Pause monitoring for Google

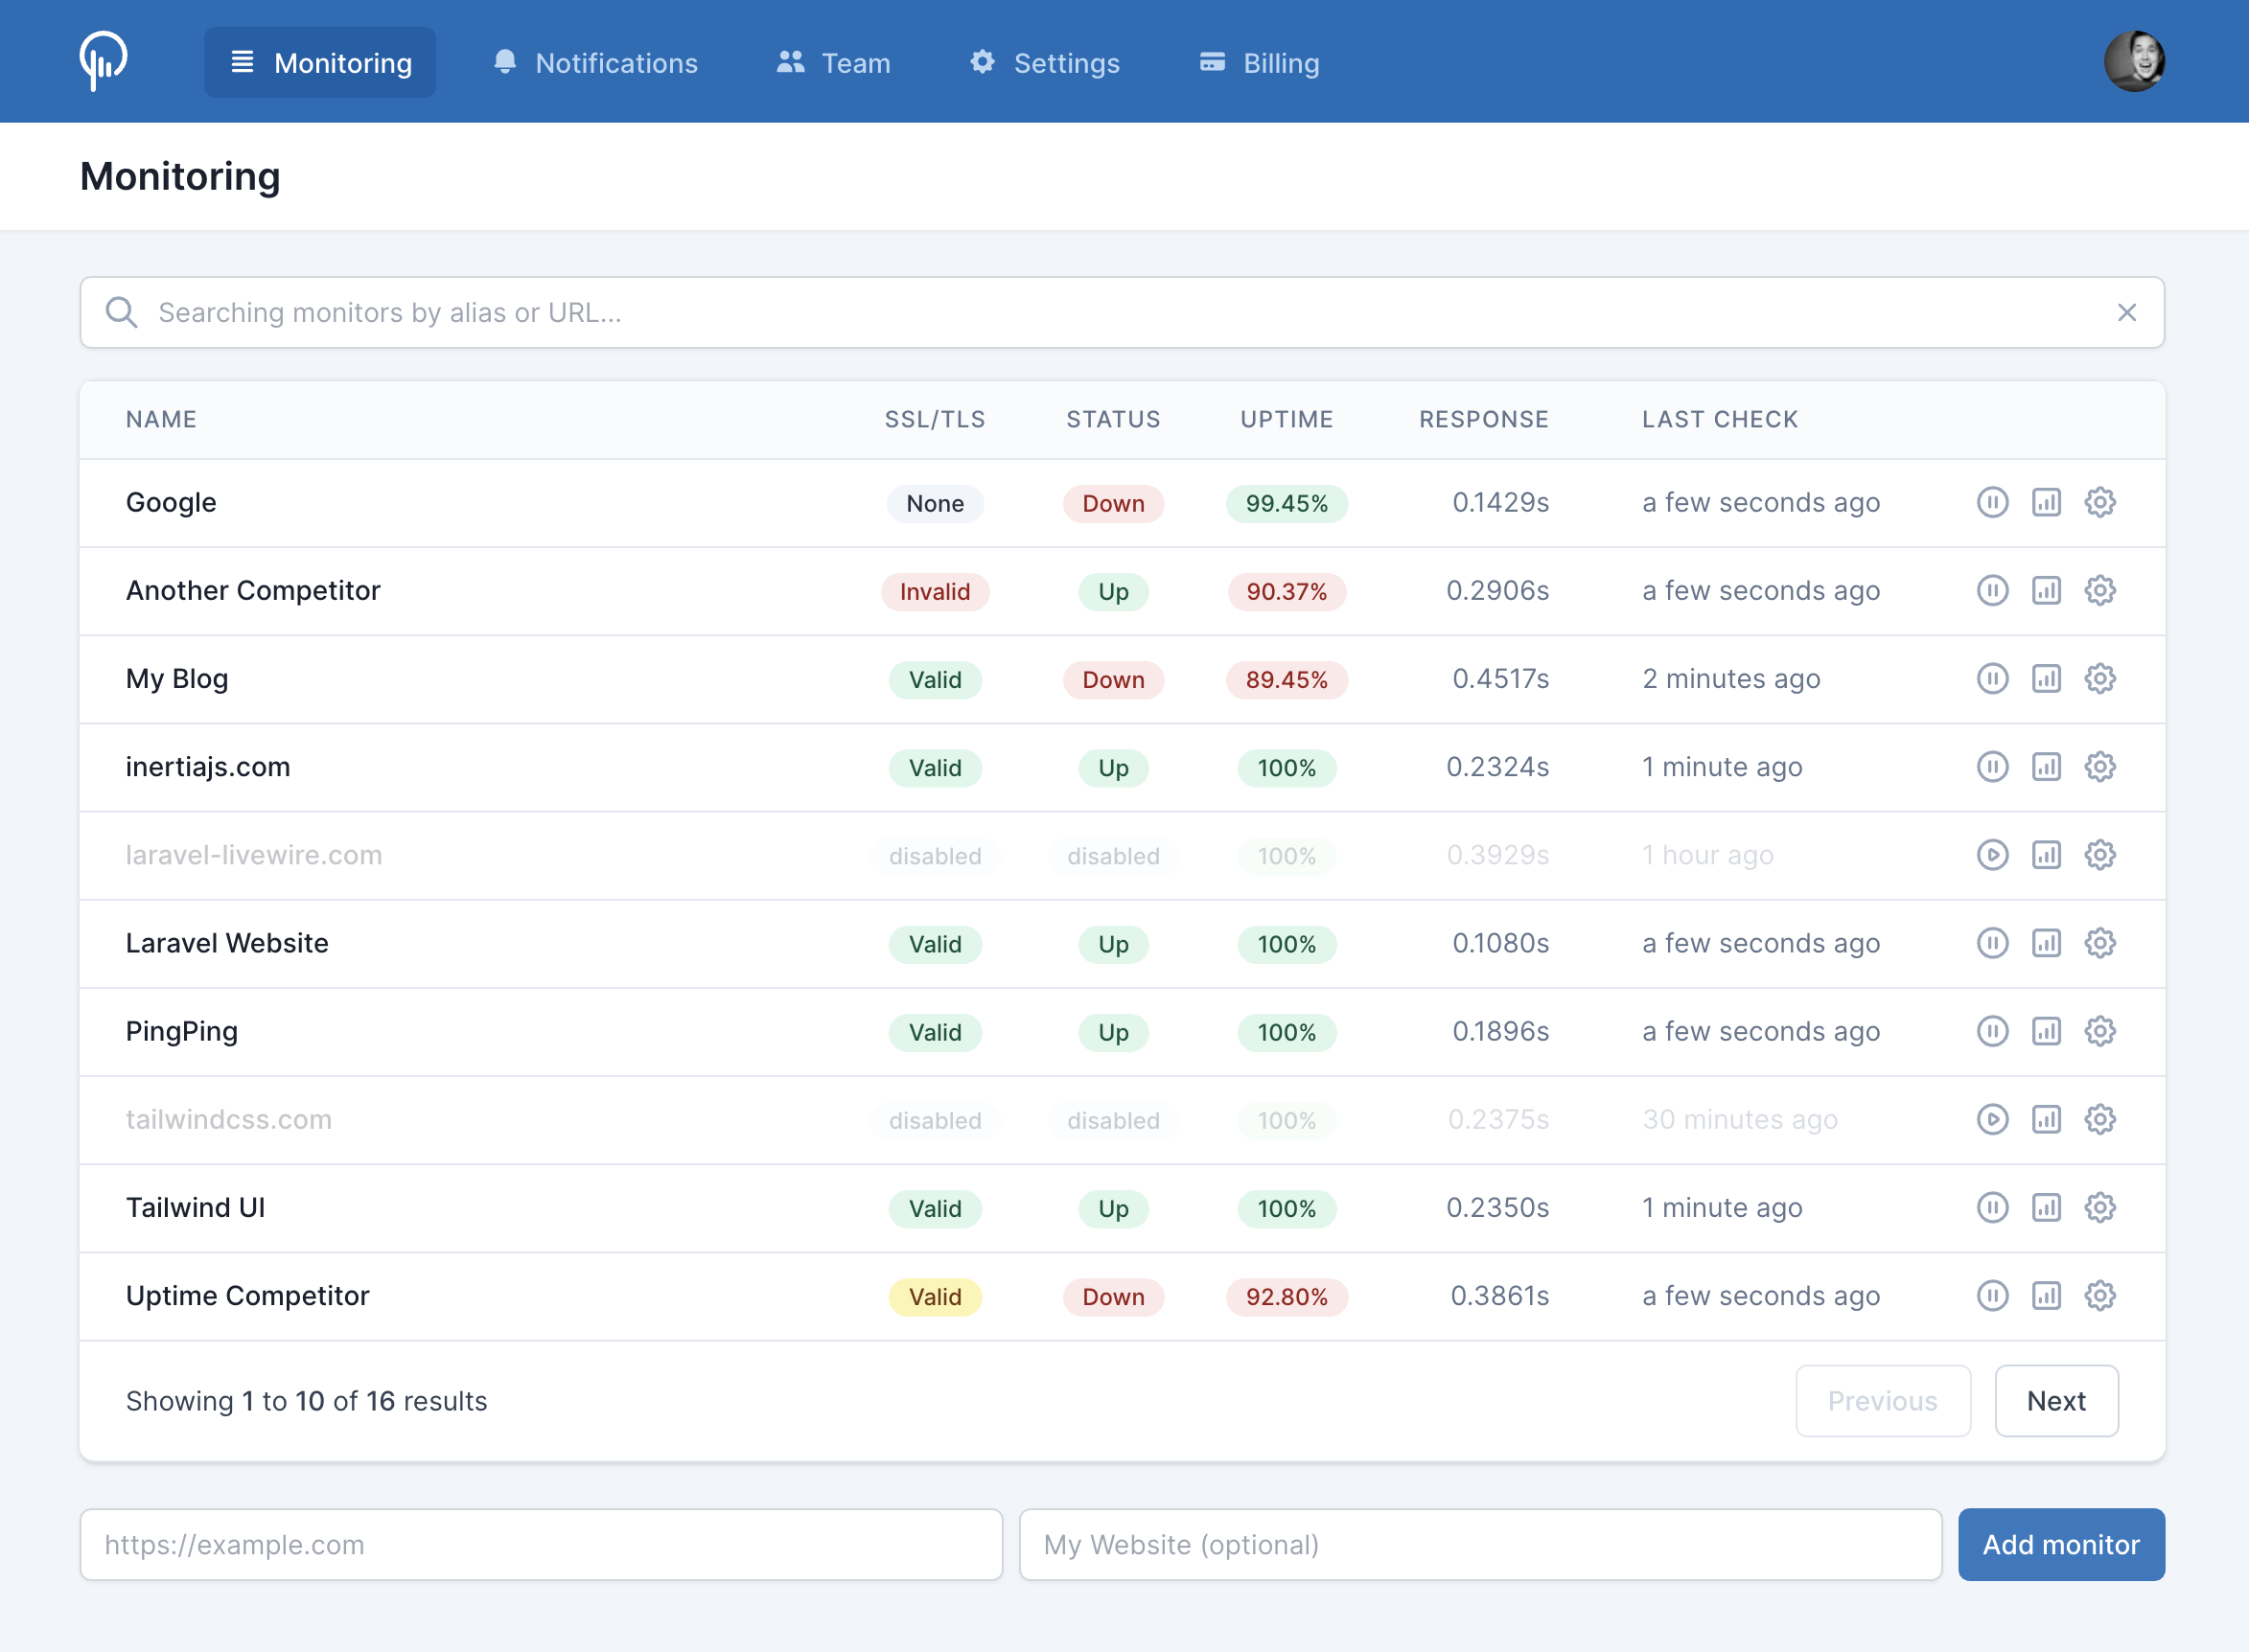1992,503
